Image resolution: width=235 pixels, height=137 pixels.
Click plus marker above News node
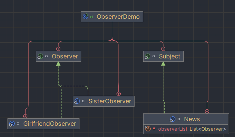pos(207,111)
